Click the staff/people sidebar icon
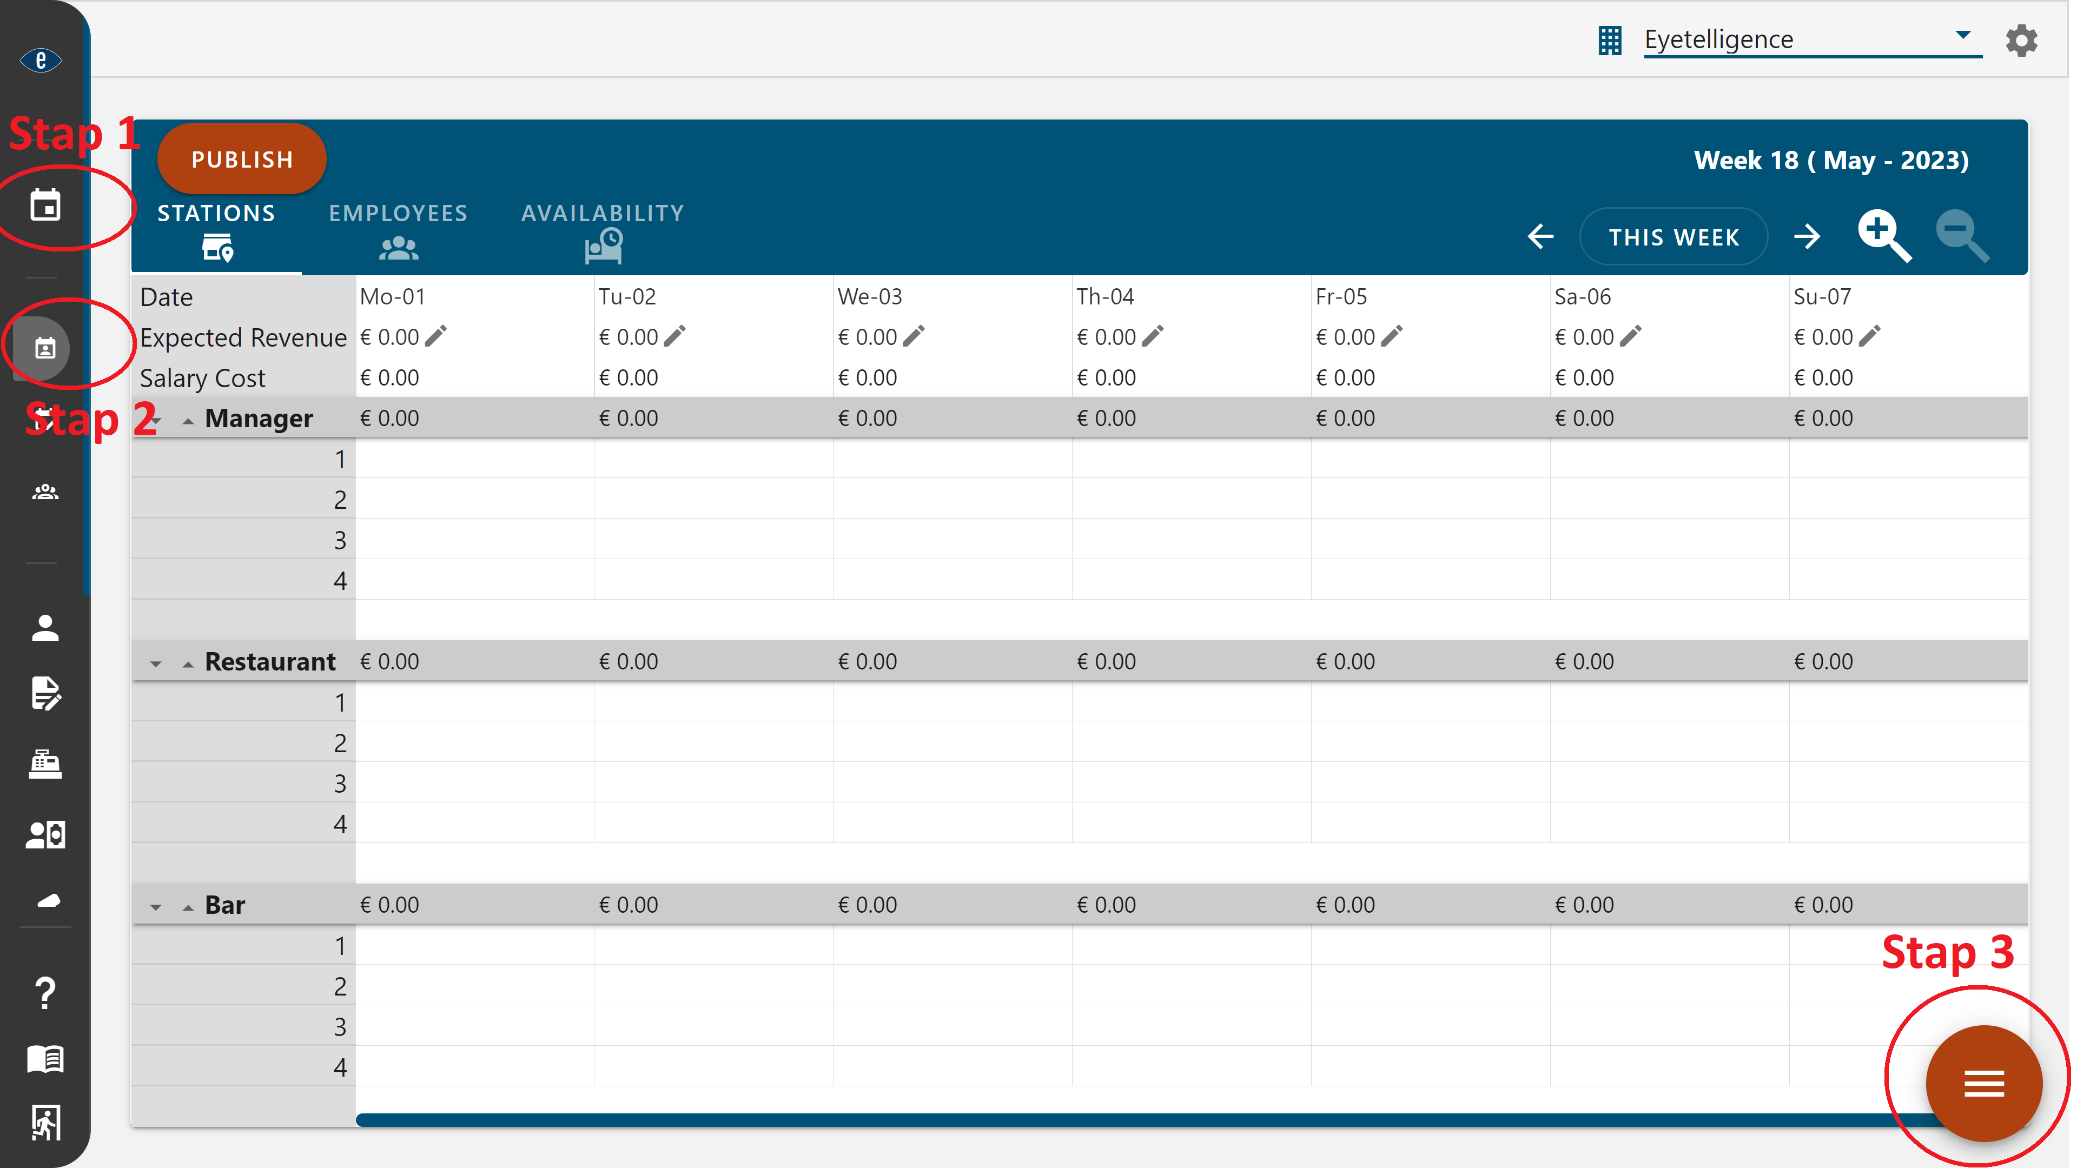 (x=43, y=492)
